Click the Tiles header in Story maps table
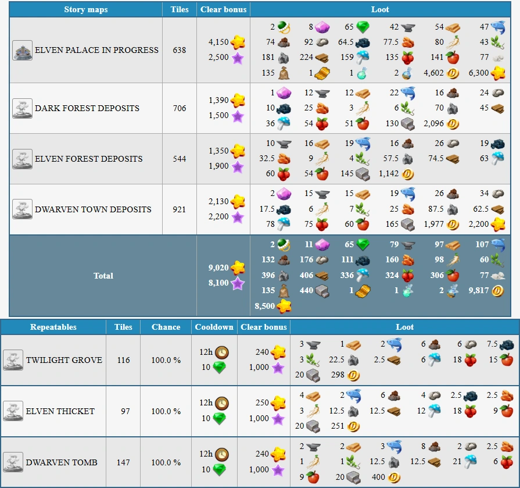This screenshot has height=488, width=520. coord(180,10)
